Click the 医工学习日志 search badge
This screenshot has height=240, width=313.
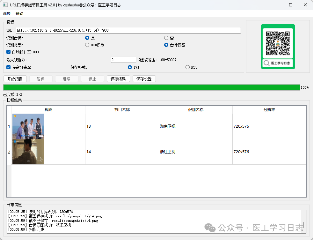[x=278, y=63]
